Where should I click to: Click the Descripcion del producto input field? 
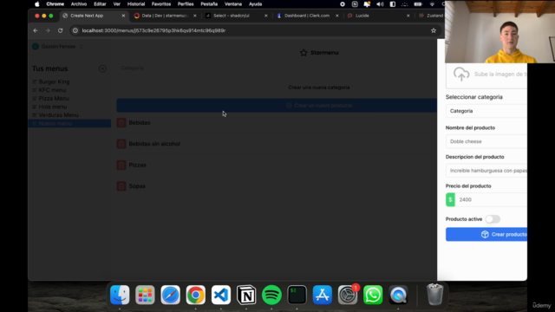(486, 171)
